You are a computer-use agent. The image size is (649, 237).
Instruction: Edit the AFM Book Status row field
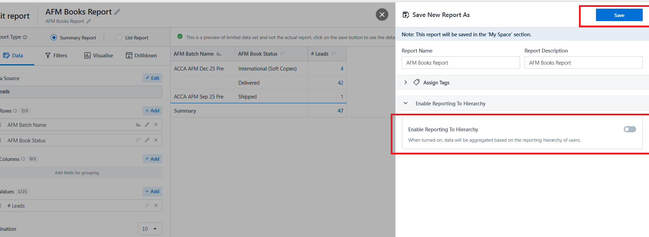pyautogui.click(x=147, y=140)
